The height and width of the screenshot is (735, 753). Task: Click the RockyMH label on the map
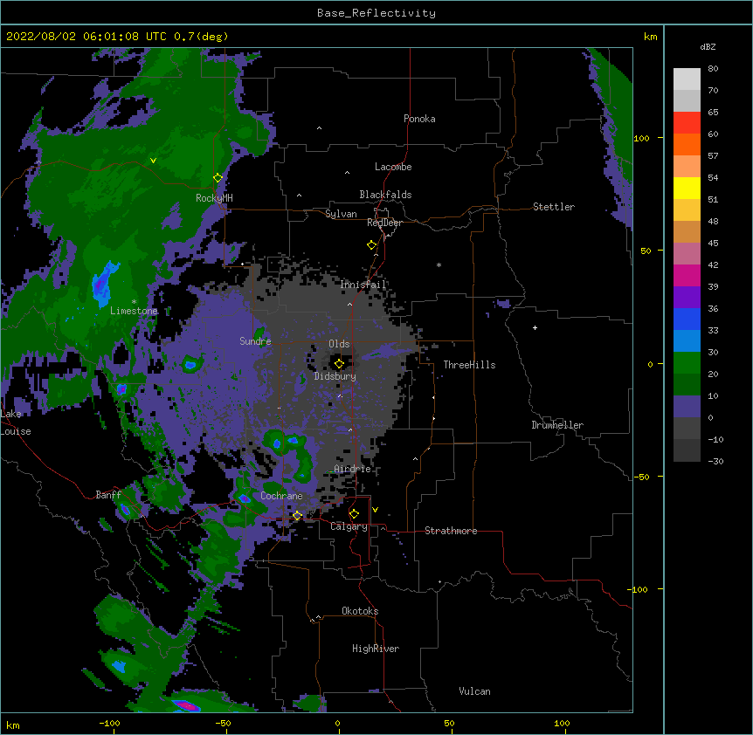214,198
